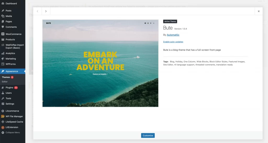Image resolution: width=268 pixels, height=143 pixels.
Task: Enable auto-updates for the Bute theme
Action: point(173,42)
